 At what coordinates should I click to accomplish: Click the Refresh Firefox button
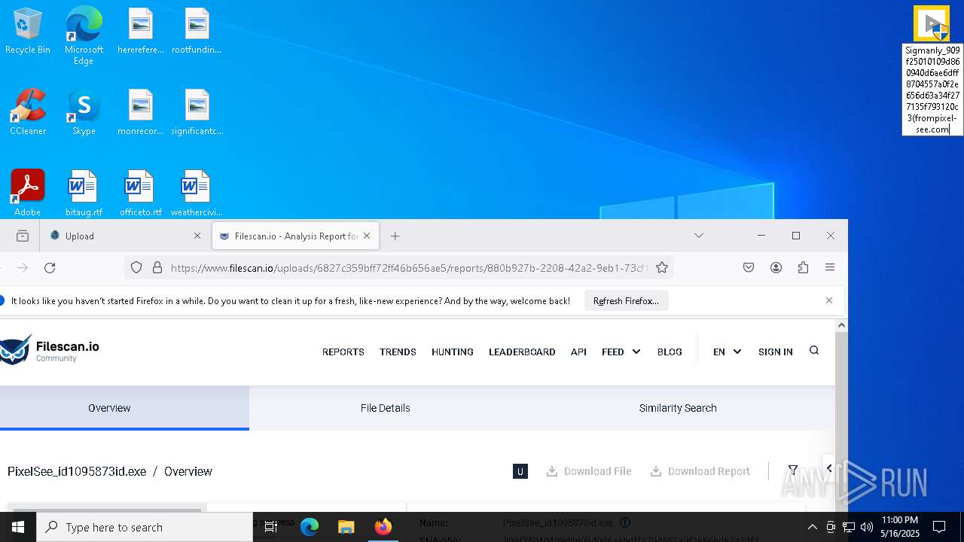point(626,300)
